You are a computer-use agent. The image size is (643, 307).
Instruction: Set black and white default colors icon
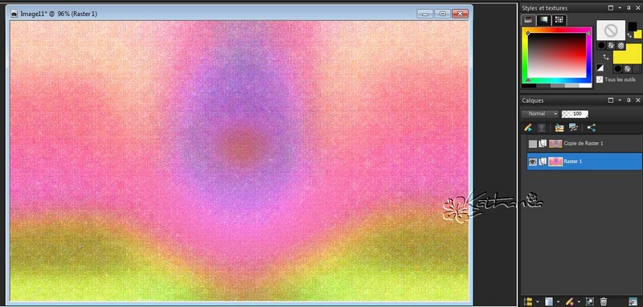(600, 68)
